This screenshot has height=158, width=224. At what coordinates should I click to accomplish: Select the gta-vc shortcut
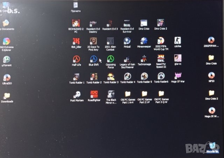tap(178, 58)
